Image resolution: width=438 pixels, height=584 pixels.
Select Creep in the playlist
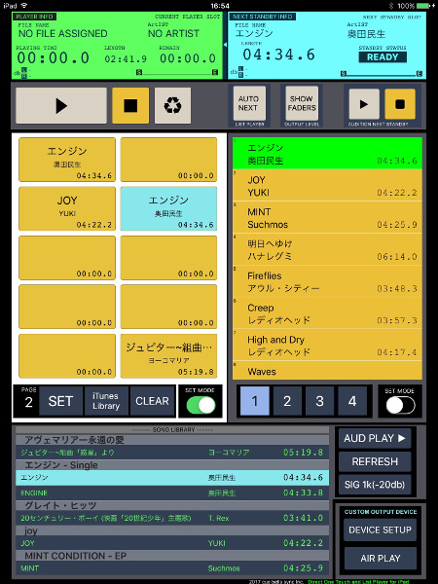click(327, 313)
